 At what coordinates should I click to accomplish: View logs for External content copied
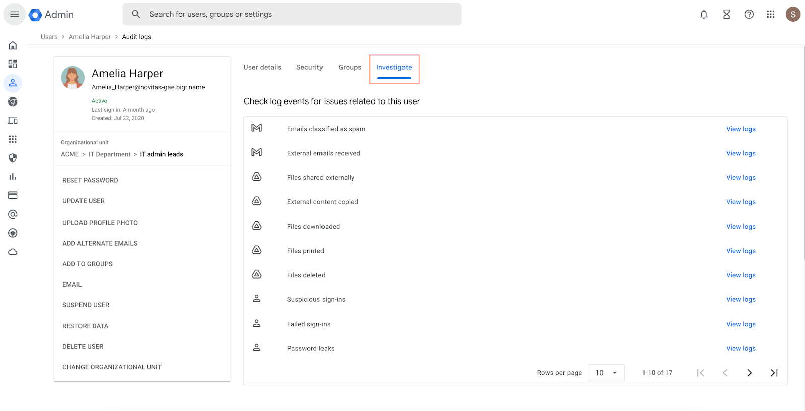point(741,202)
